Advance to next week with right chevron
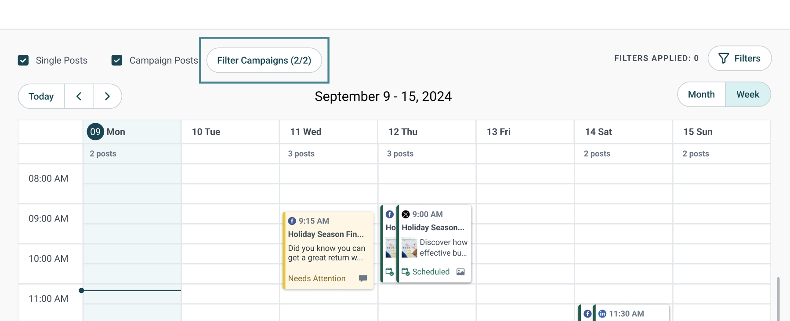 click(107, 96)
